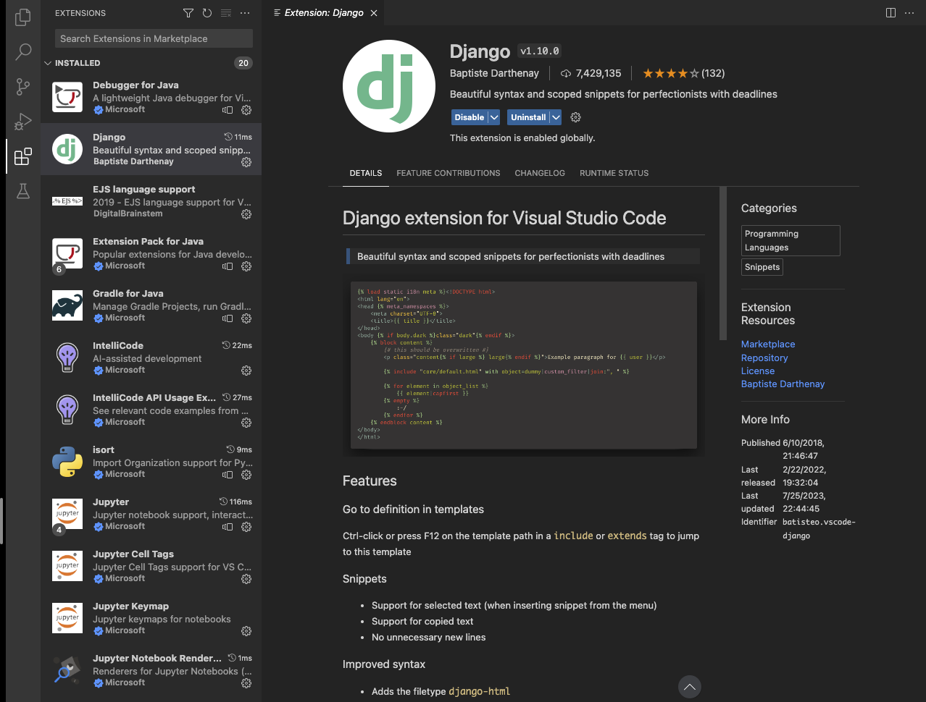Image resolution: width=926 pixels, height=702 pixels.
Task: Open the Run and Debug view
Action: 23,121
